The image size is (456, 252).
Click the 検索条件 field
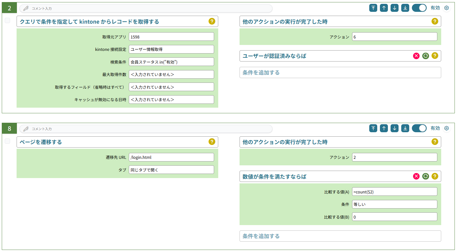171,62
